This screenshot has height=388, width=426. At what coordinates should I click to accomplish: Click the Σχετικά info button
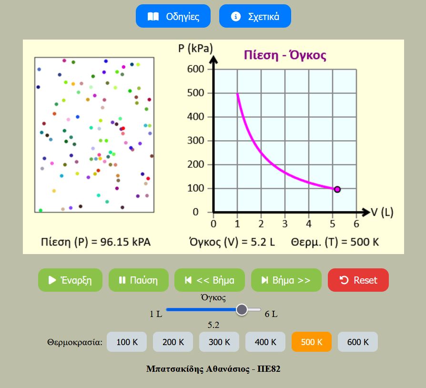point(255,16)
